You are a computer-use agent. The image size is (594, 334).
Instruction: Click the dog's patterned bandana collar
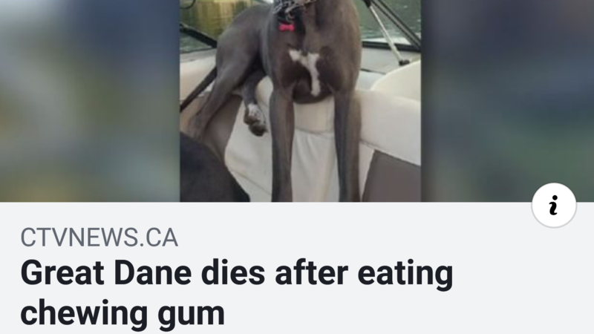288,8
